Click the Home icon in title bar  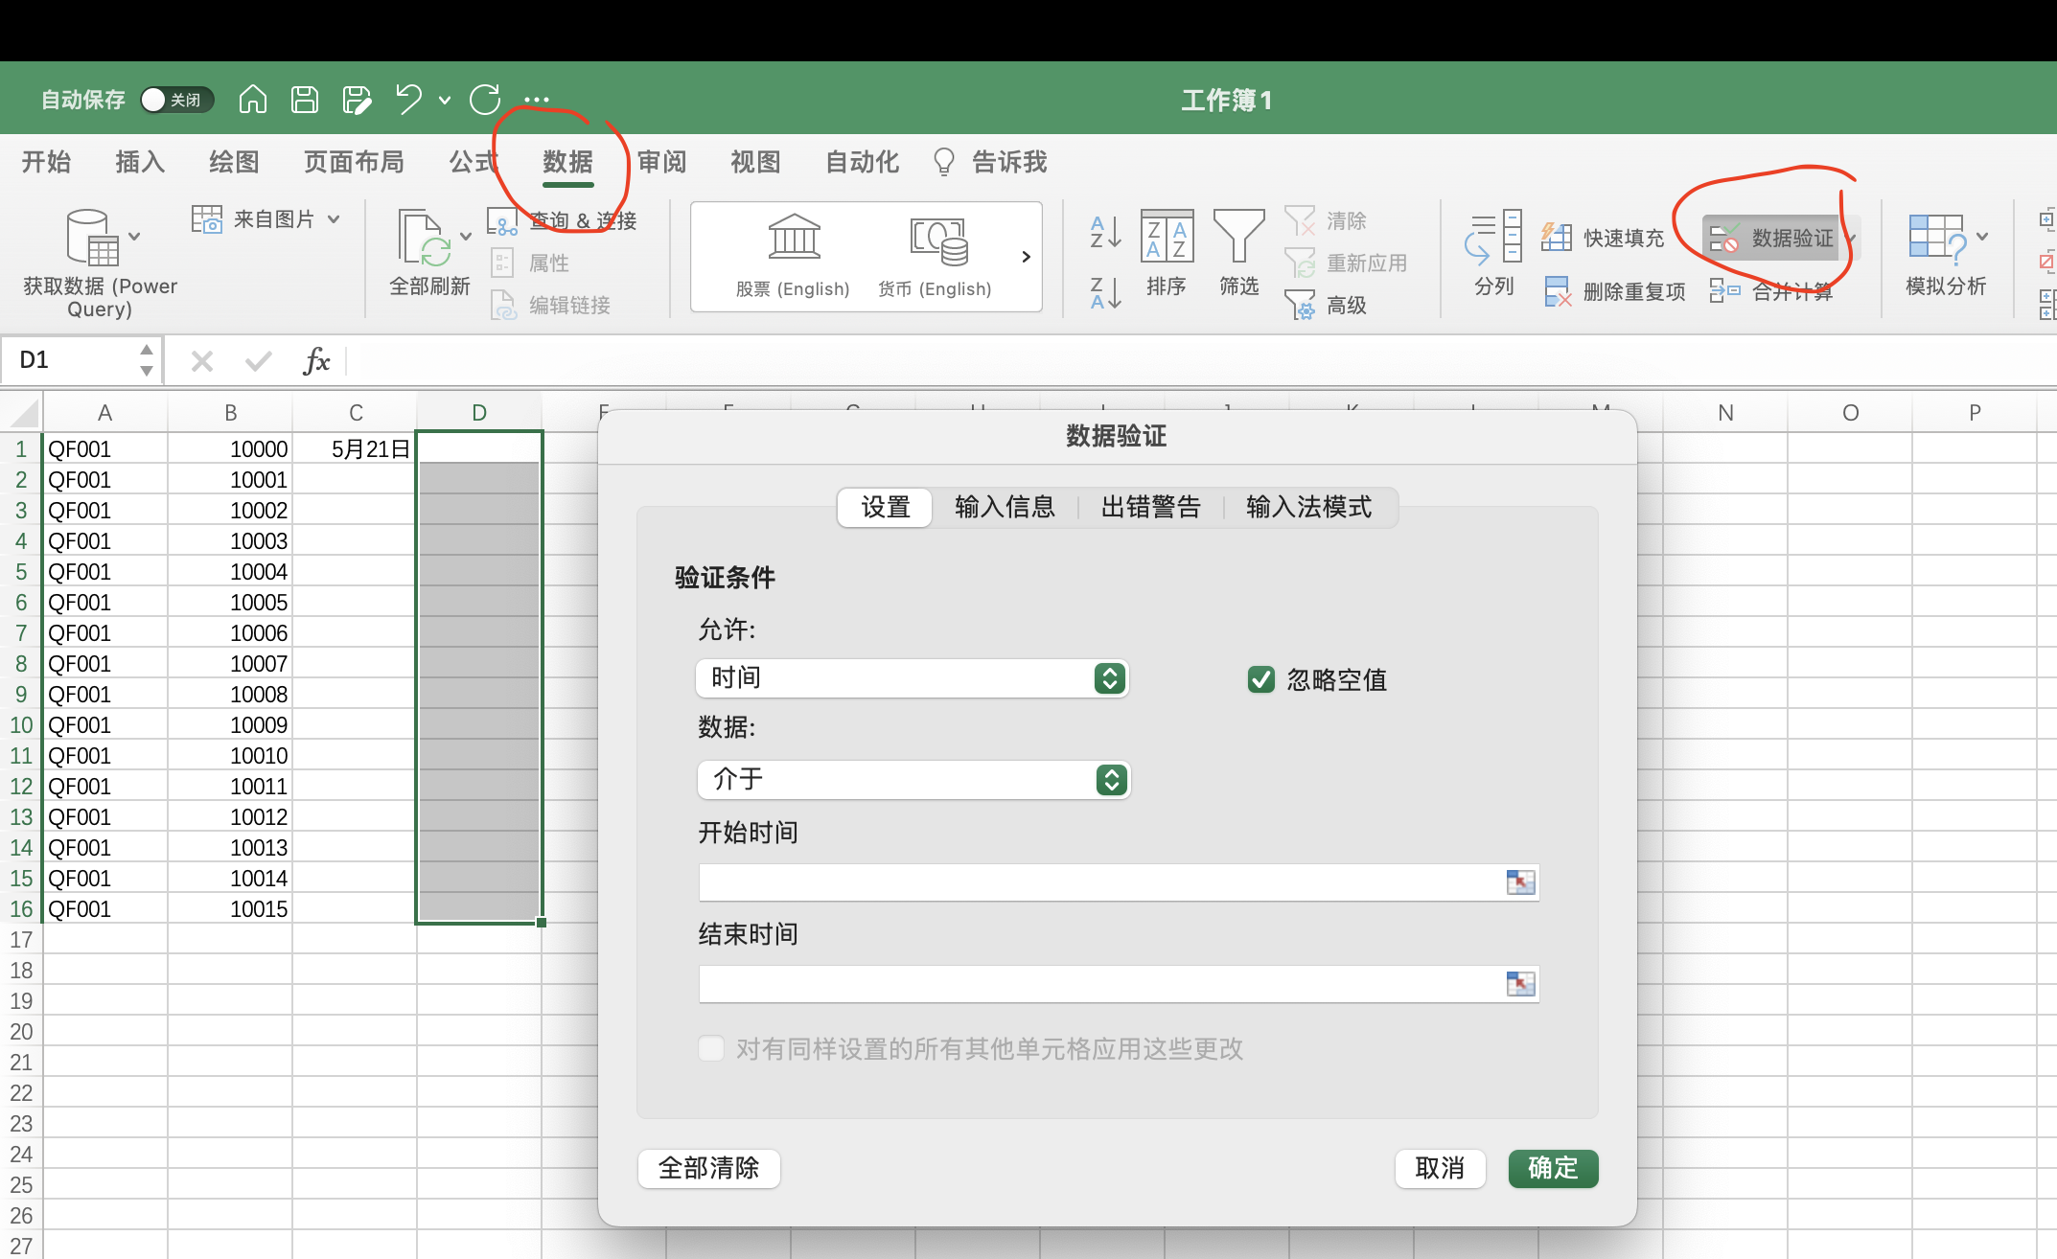point(253,99)
